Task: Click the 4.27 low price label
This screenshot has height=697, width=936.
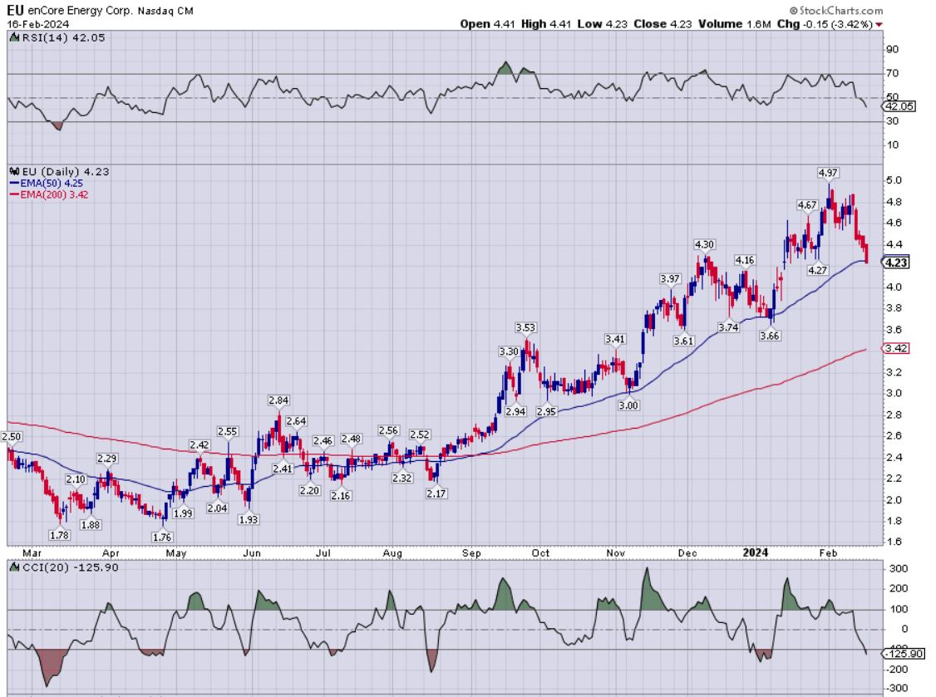Action: pos(817,270)
